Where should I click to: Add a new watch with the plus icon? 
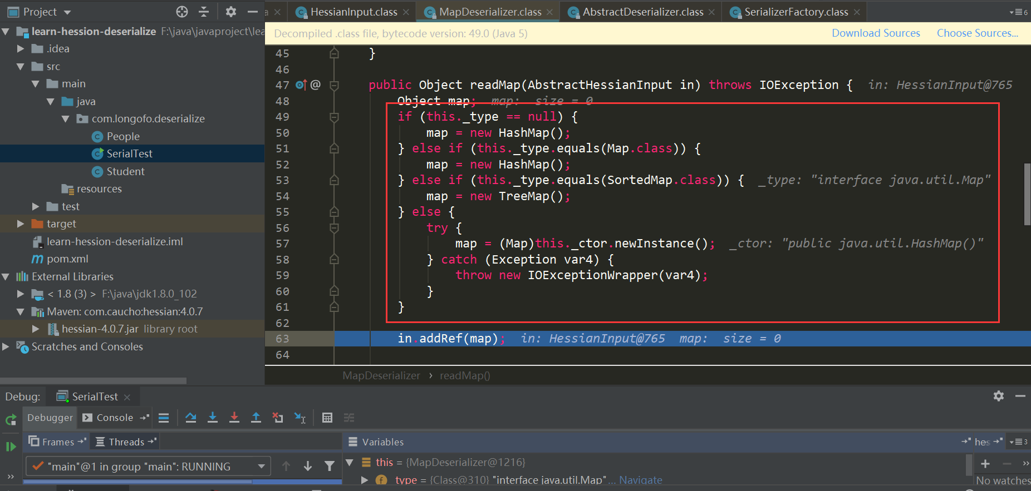985,464
